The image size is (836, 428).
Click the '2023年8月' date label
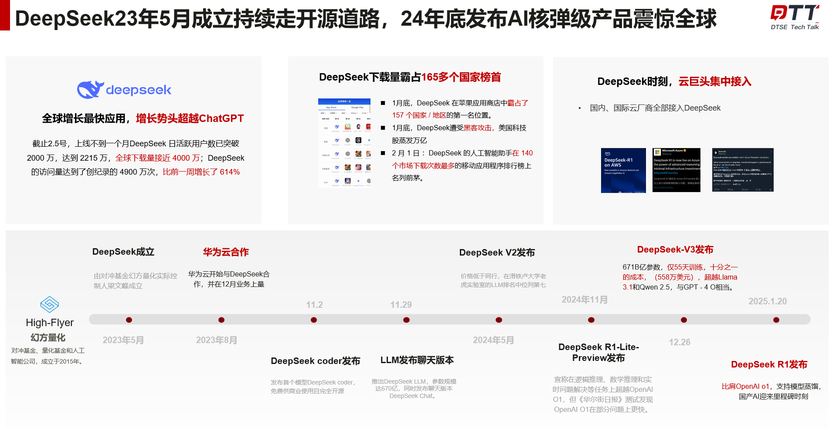[217, 340]
